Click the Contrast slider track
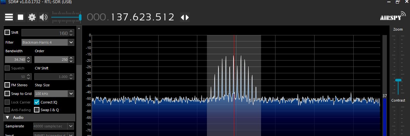The width and height of the screenshot is (410, 136). [398, 121]
